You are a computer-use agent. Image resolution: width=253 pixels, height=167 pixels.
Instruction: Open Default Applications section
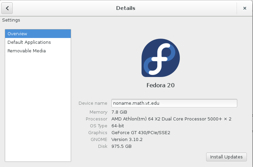coord(38,42)
